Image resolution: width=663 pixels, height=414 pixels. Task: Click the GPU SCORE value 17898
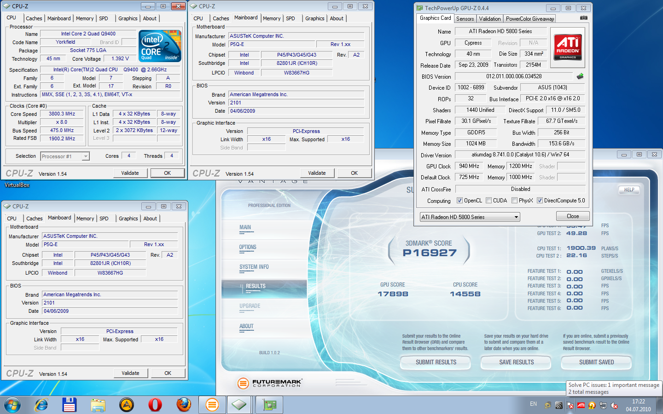(x=393, y=294)
